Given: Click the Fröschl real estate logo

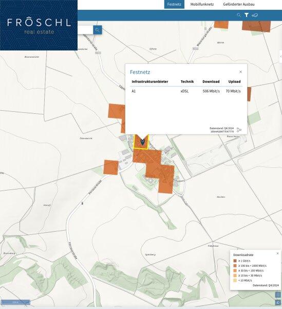Looking at the screenshot, I should coord(39,25).
